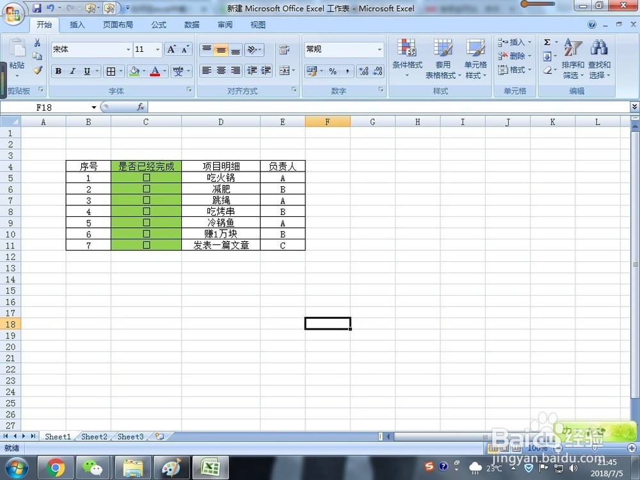Save the workbook with the disk icon
Image resolution: width=640 pixels, height=480 pixels.
click(36, 8)
